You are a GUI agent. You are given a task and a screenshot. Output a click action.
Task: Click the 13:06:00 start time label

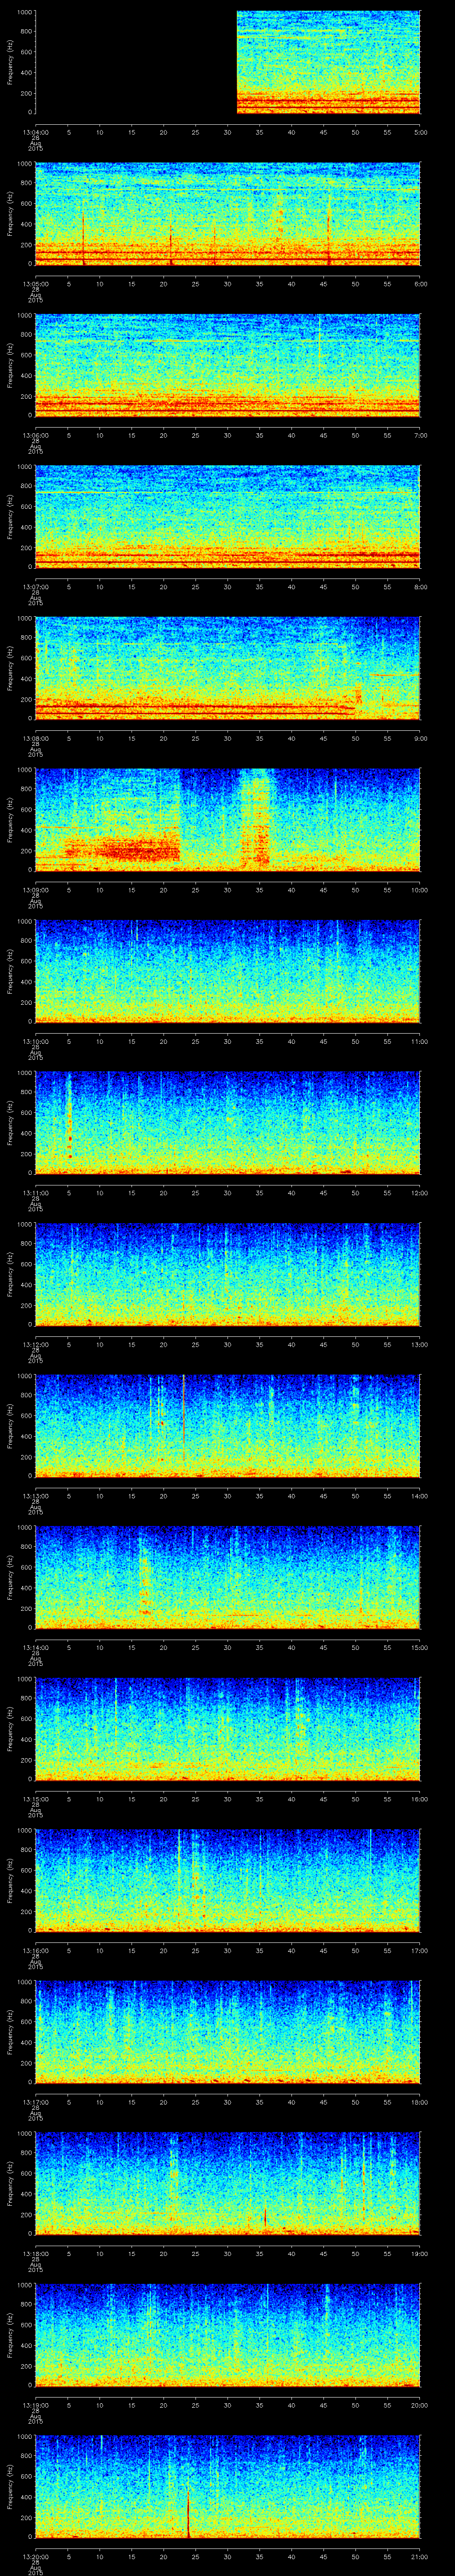[36, 435]
